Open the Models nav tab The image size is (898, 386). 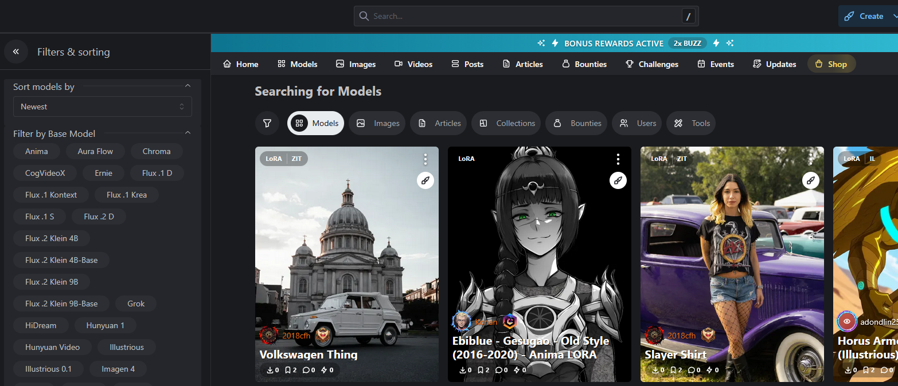297,64
